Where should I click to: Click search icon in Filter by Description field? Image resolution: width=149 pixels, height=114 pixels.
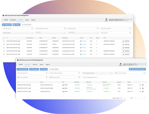point(130,29)
